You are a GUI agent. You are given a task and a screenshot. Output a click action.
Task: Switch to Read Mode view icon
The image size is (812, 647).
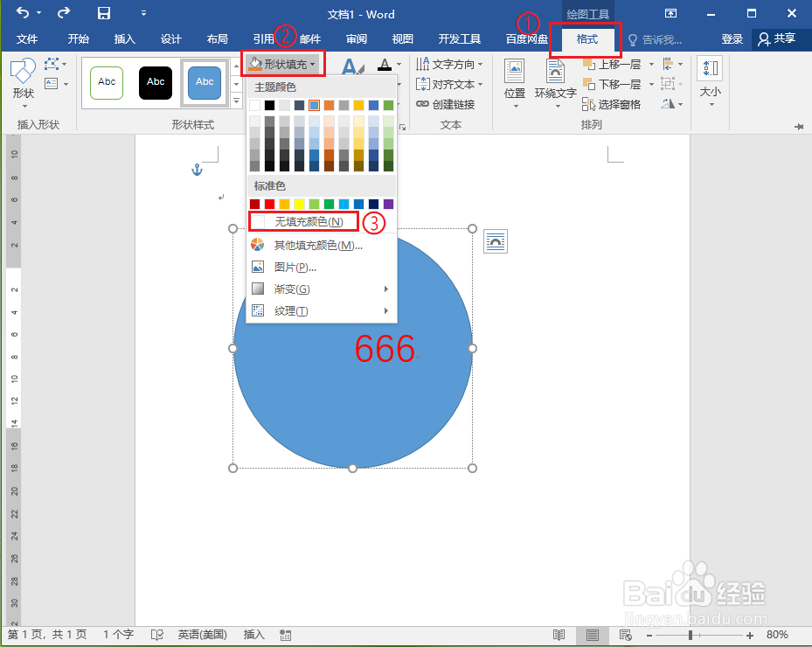[559, 635]
